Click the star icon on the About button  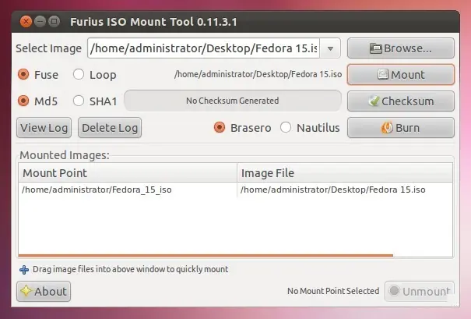pyautogui.click(x=26, y=291)
